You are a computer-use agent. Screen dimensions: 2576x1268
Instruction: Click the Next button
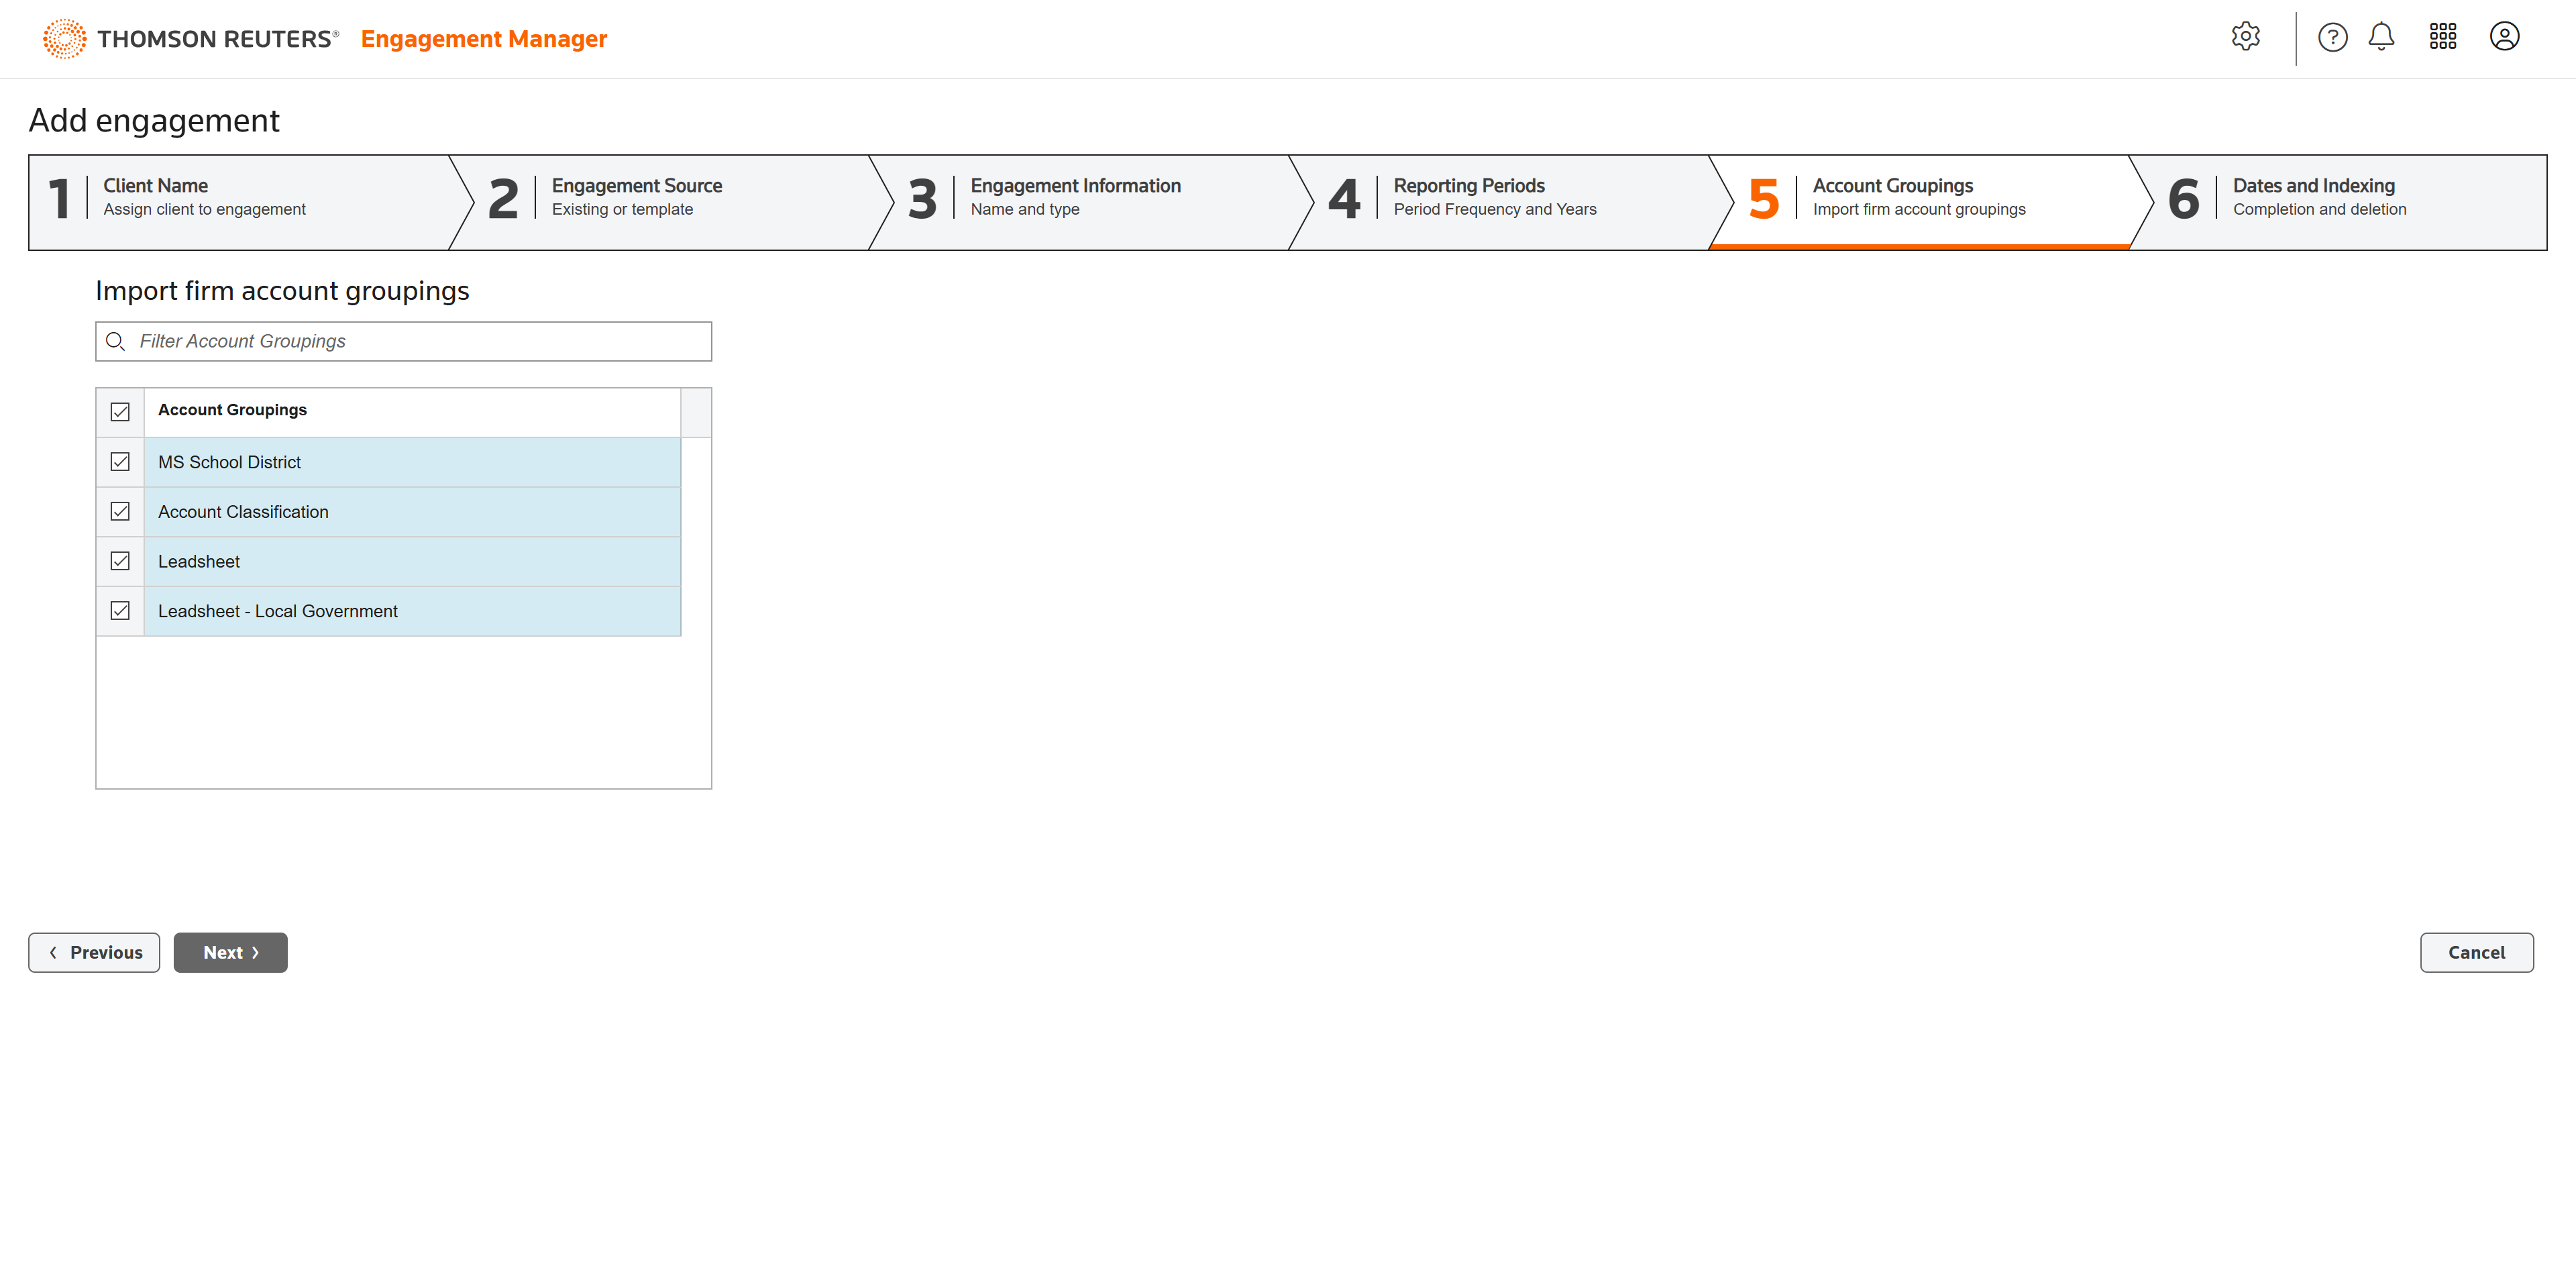[230, 952]
